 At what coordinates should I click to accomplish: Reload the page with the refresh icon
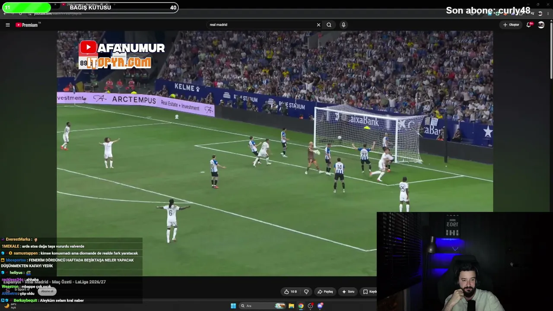20,13
